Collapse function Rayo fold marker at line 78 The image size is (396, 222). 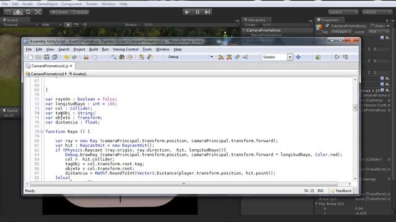click(41, 131)
